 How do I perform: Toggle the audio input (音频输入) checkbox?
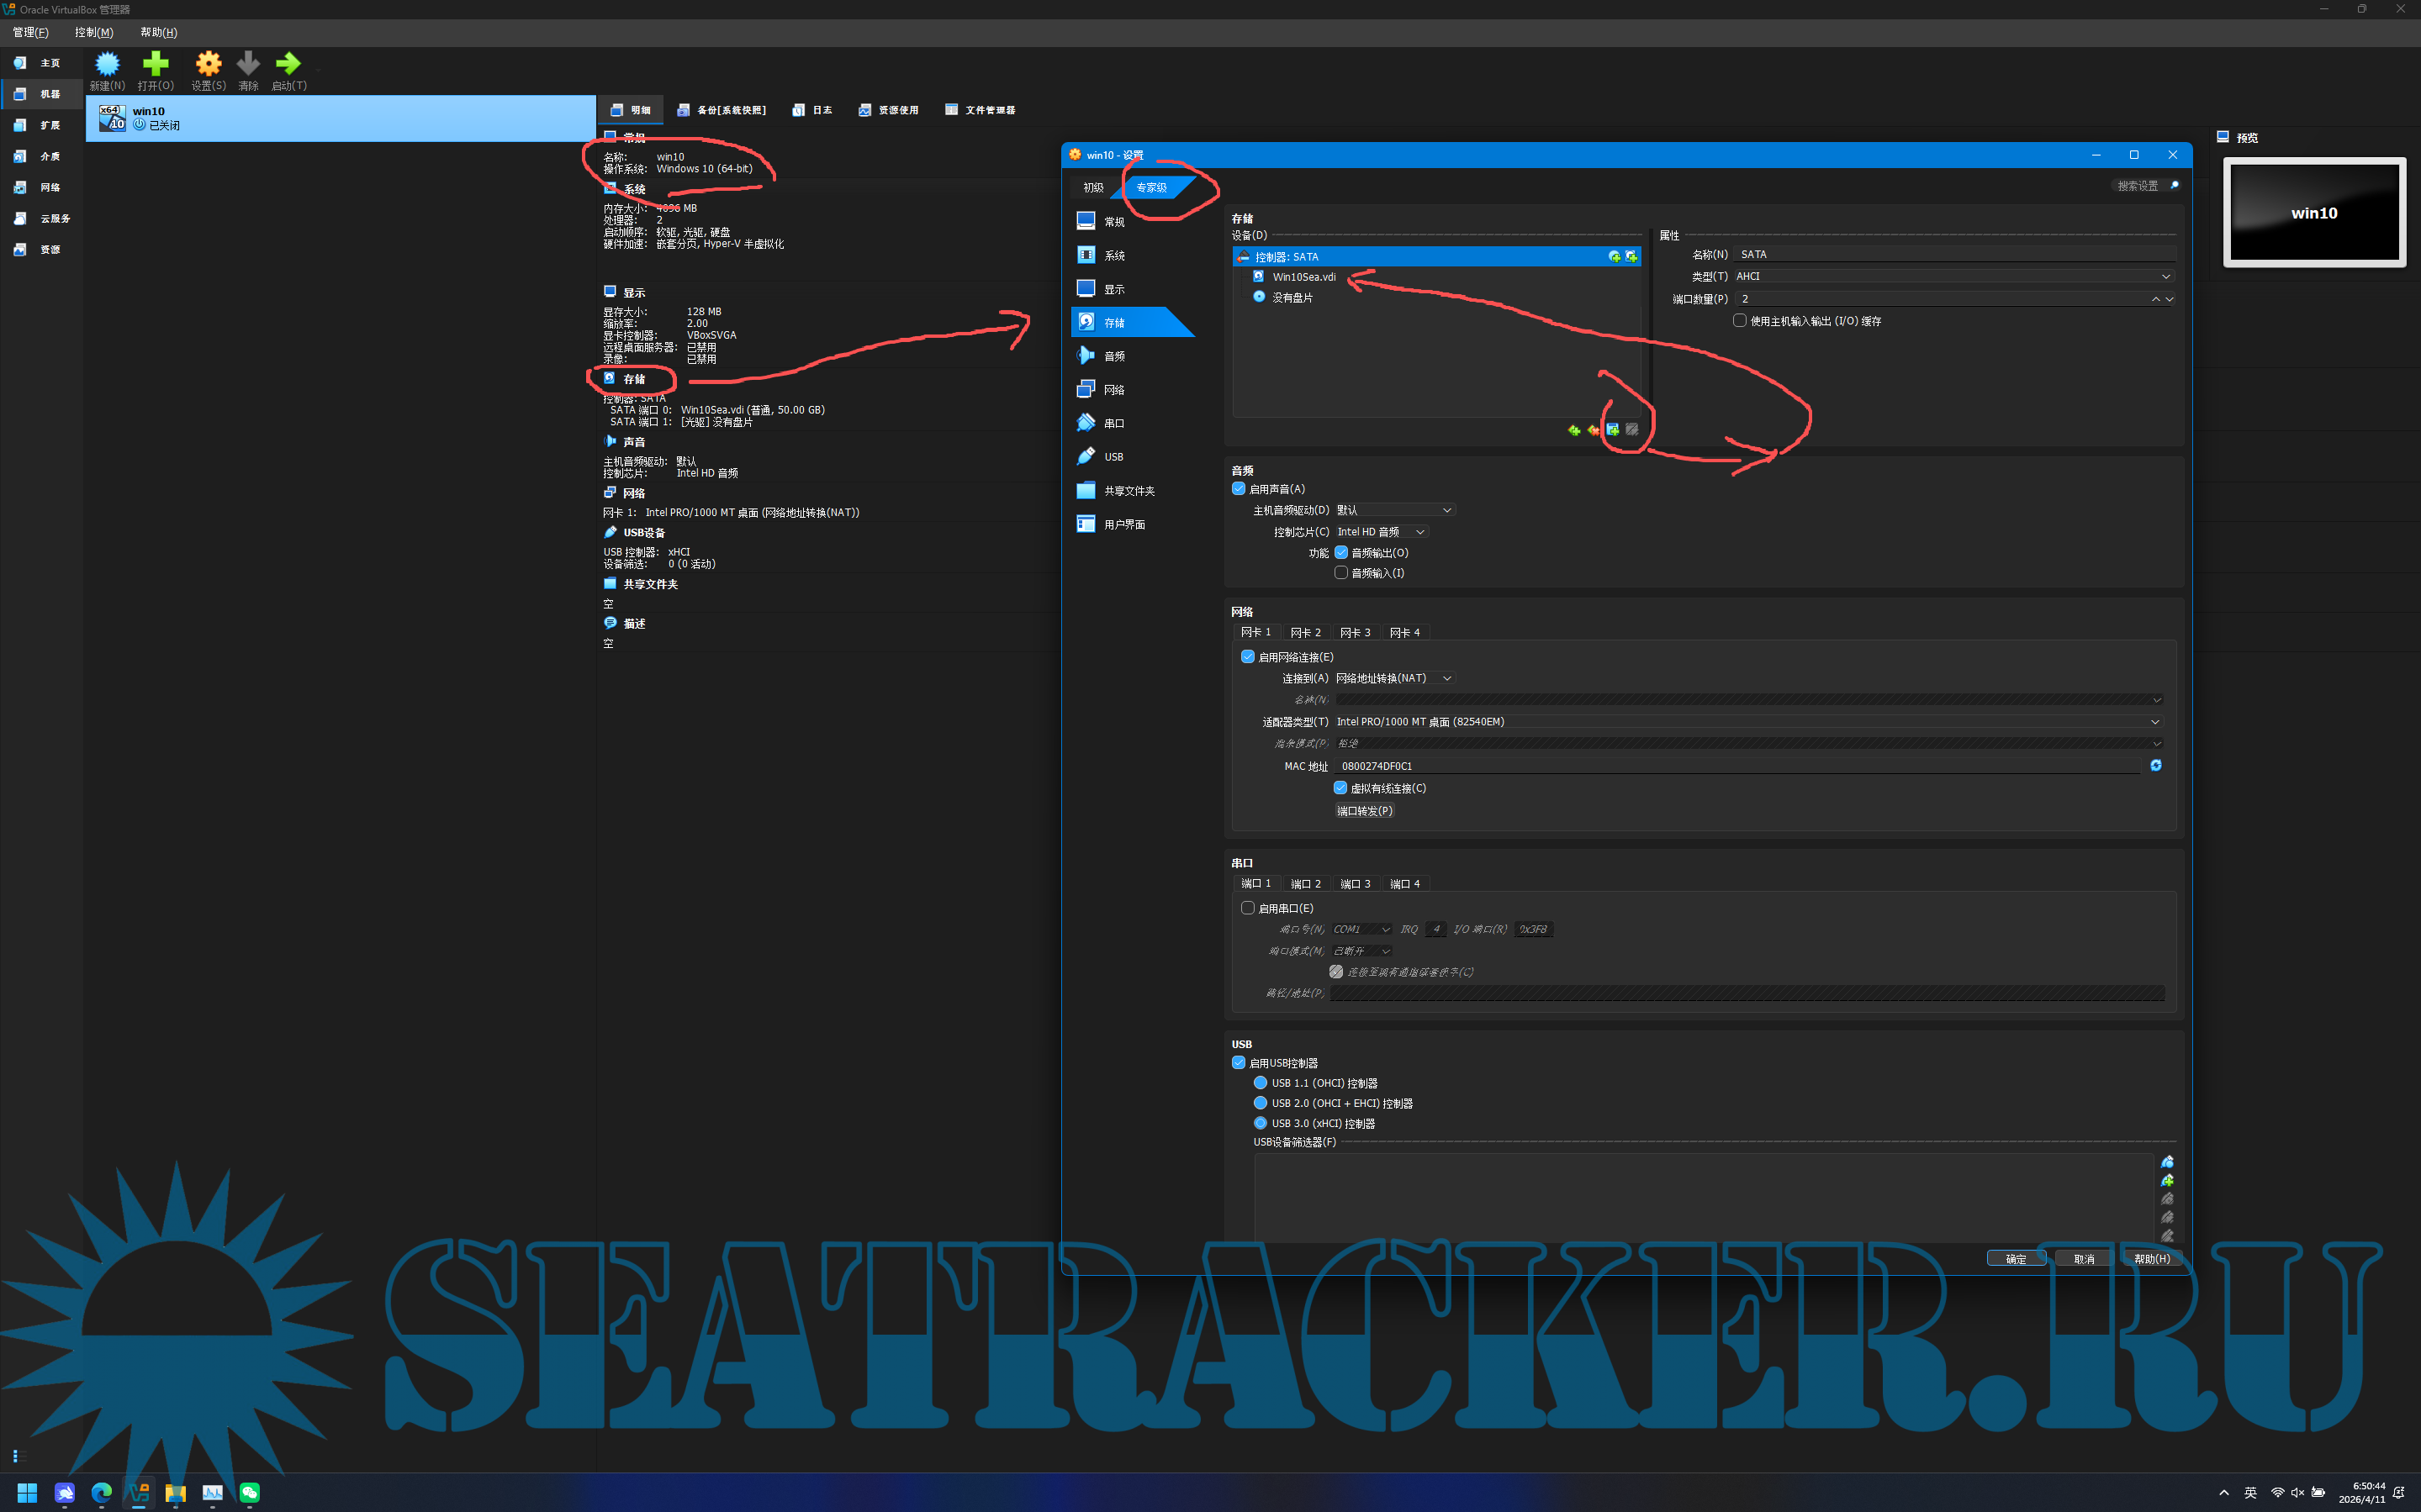click(1340, 573)
